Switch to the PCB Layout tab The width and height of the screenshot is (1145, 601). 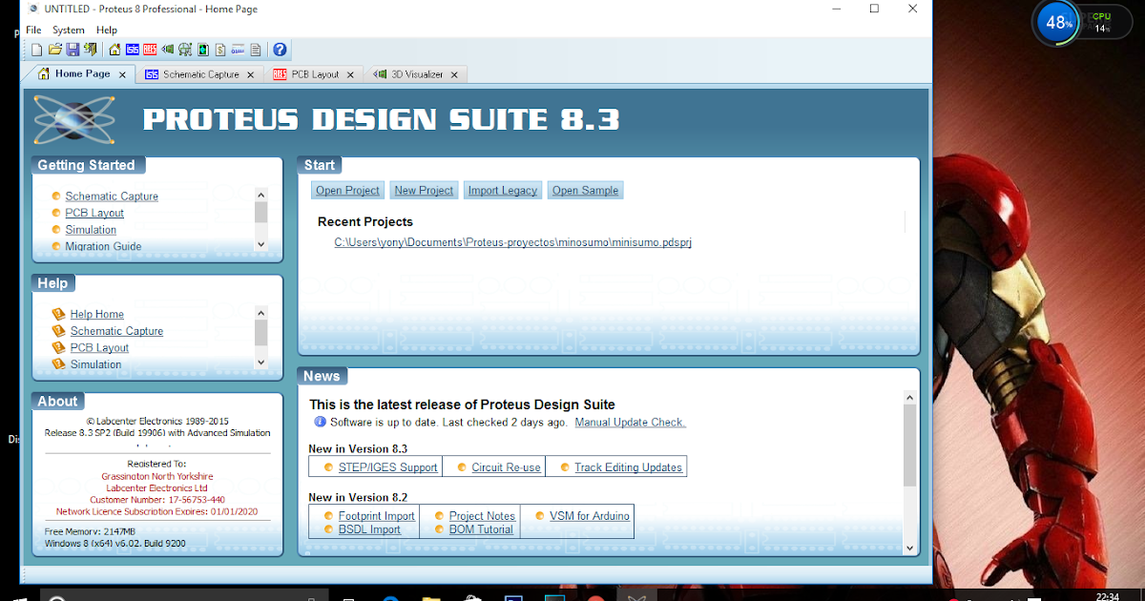pyautogui.click(x=315, y=74)
